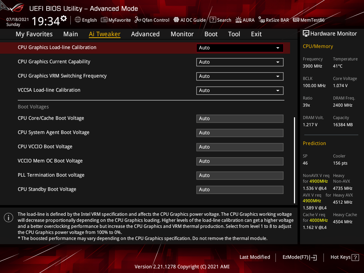Switch to the Advanced tab
The width and height of the screenshot is (364, 273).
(145, 34)
